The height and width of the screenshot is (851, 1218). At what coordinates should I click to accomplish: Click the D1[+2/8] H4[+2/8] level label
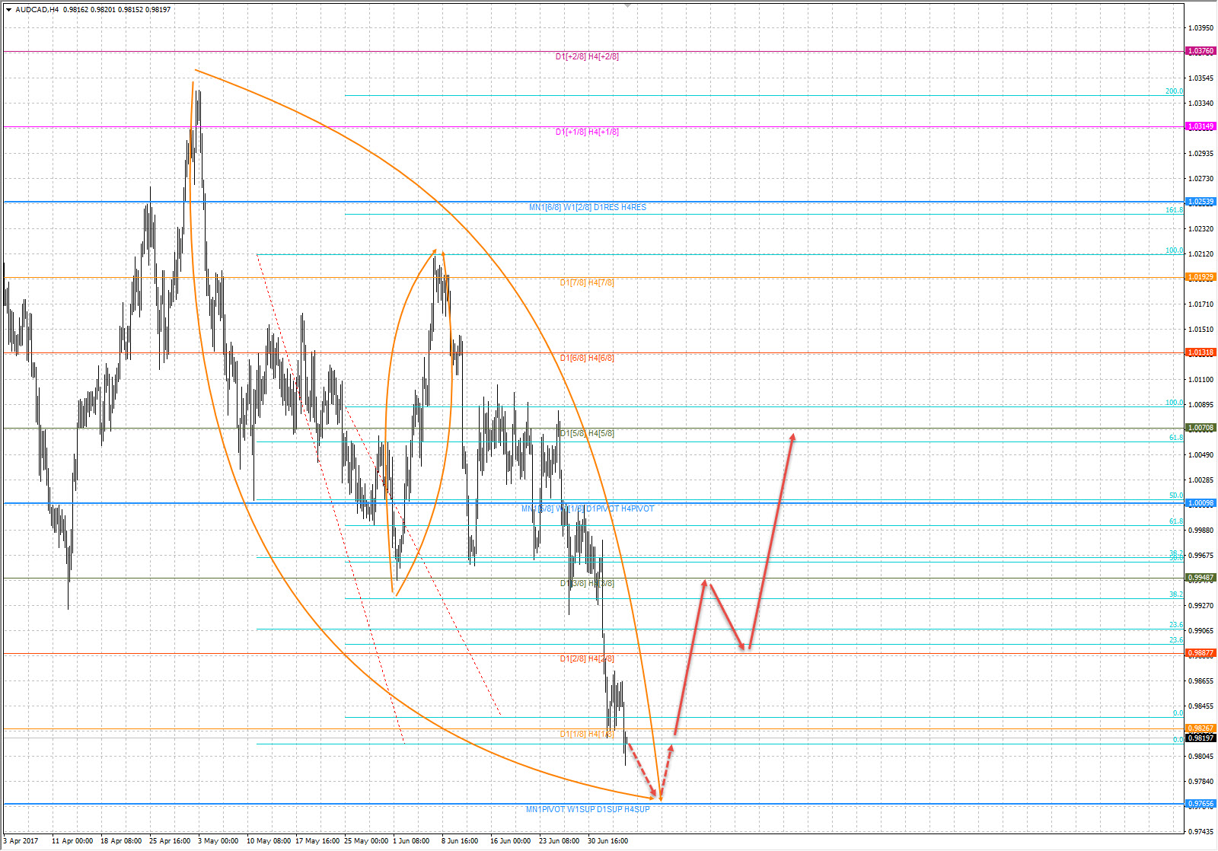click(x=587, y=56)
